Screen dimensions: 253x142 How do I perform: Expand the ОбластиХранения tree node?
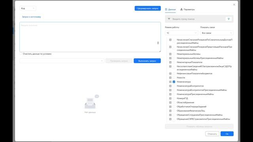coord(170,103)
